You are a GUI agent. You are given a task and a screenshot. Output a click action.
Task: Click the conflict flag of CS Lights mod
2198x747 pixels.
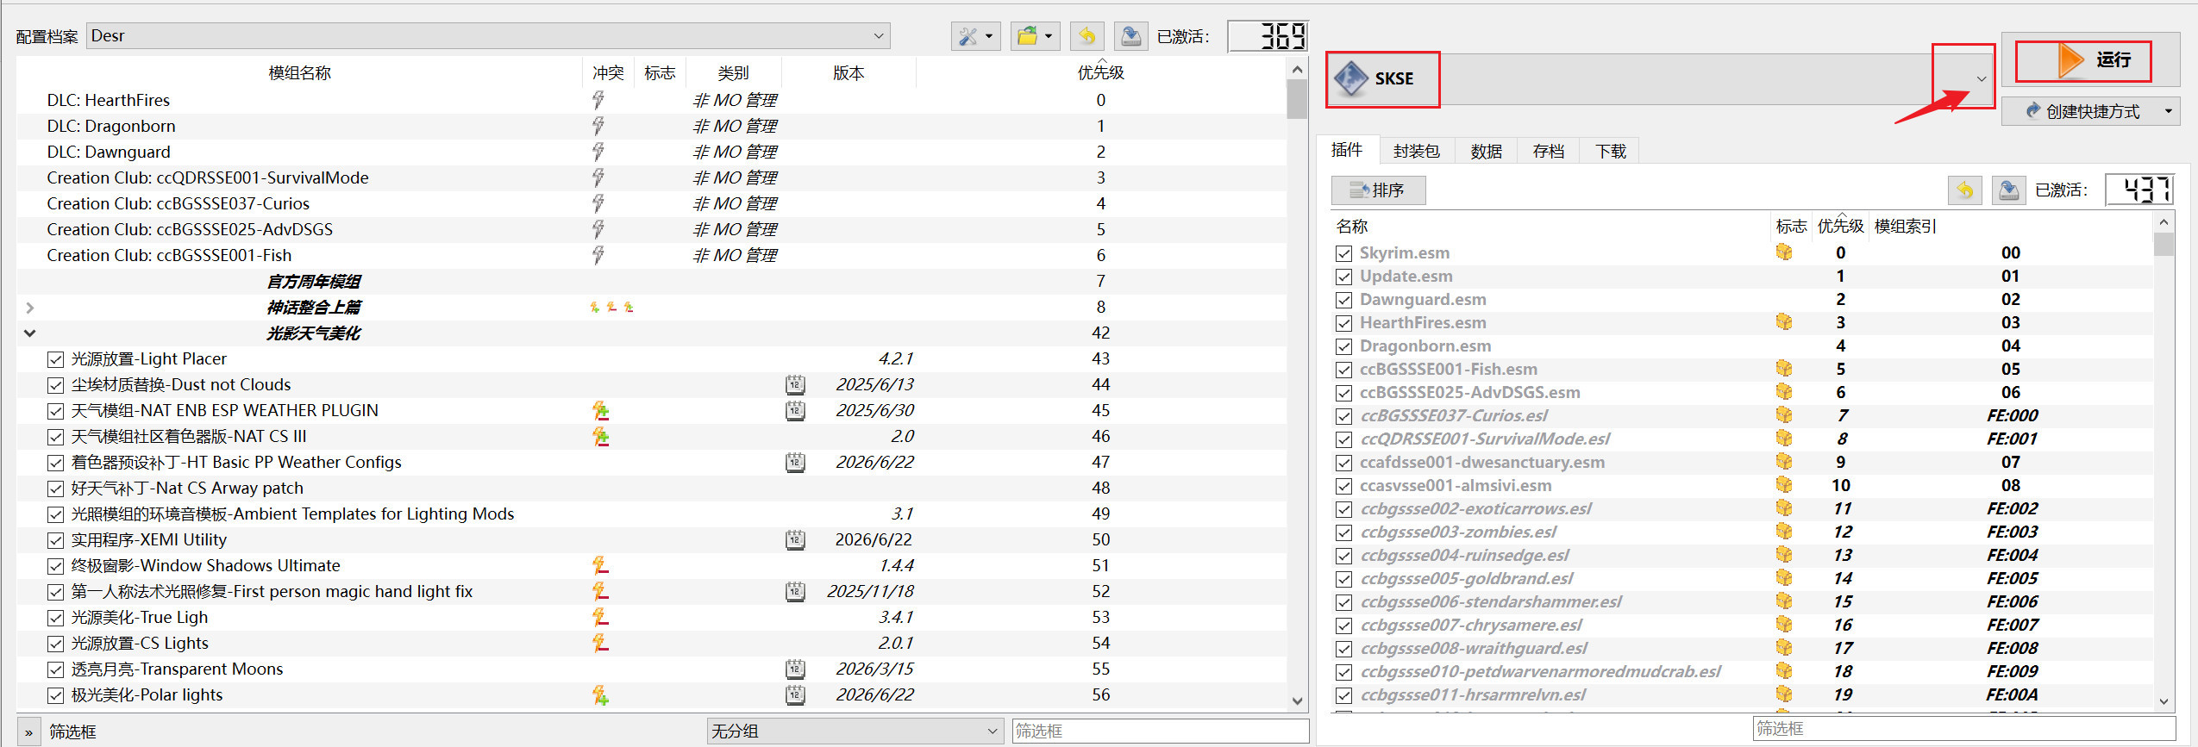[x=600, y=644]
